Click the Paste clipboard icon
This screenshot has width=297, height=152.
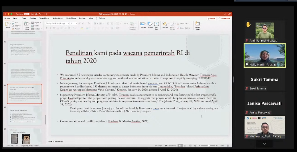click(7, 24)
